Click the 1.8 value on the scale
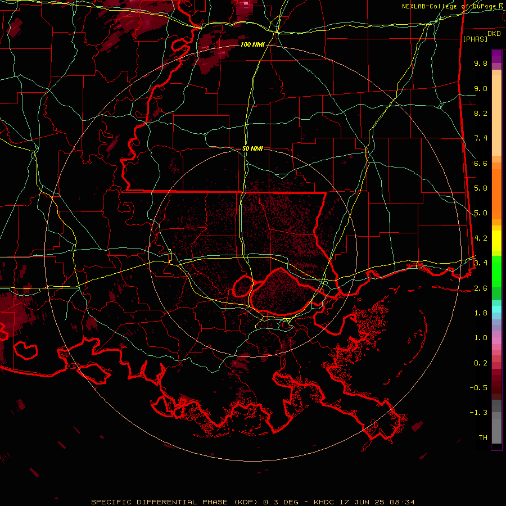The image size is (506, 506). tap(481, 313)
